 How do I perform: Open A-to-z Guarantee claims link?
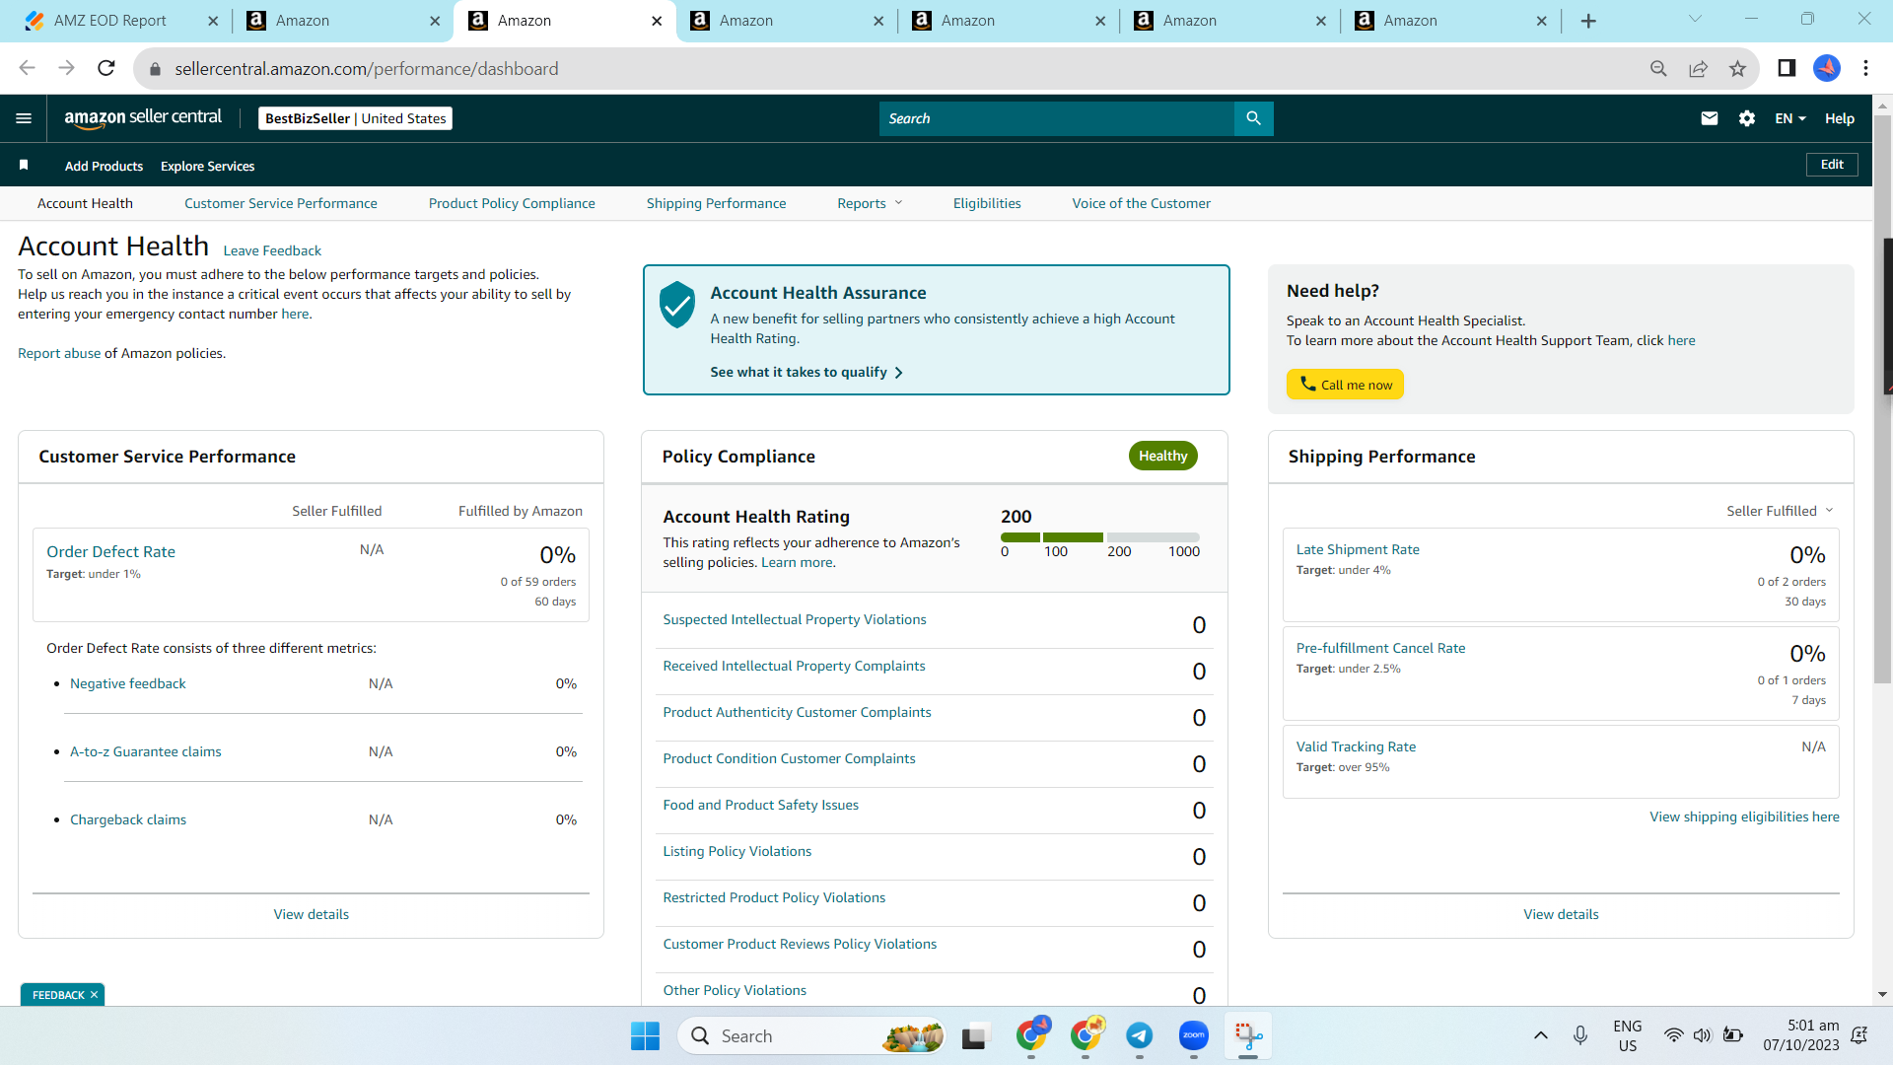(x=146, y=751)
